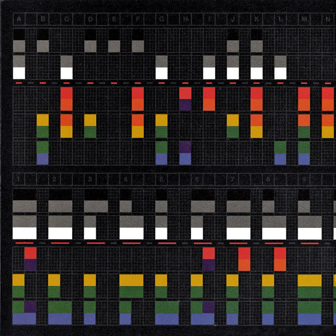Viewport: 336px width, 336px height.
Task: Choose the wide blue block under number 2
Action: pos(60,319)
